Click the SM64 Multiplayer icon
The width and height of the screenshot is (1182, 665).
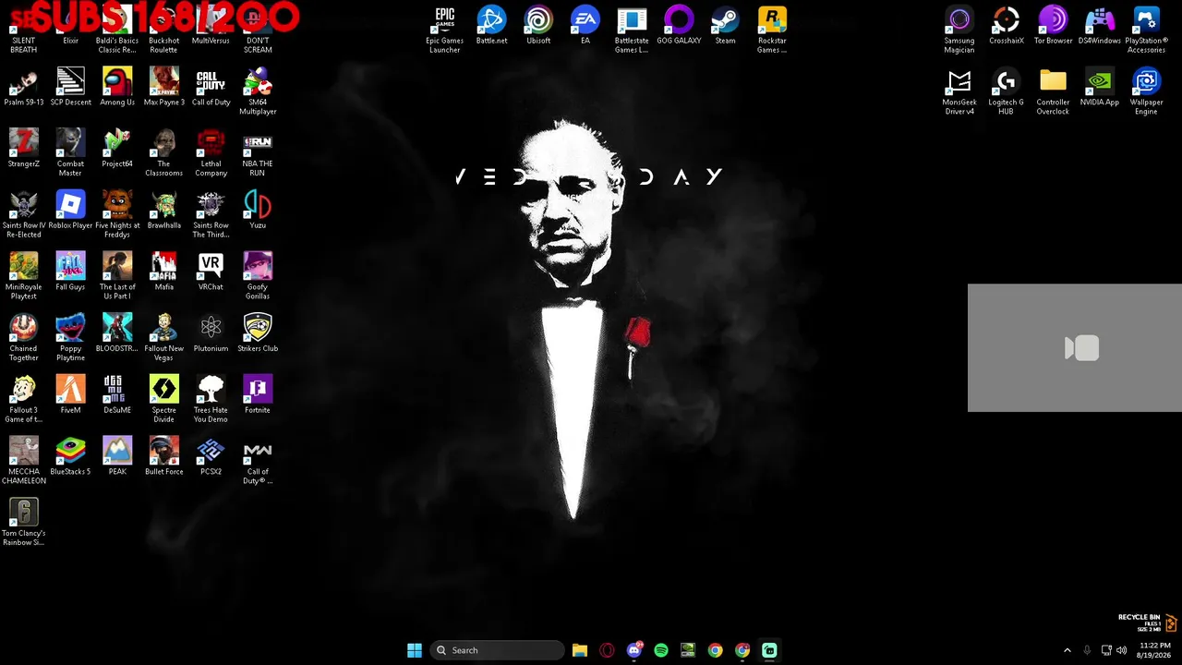tap(258, 91)
